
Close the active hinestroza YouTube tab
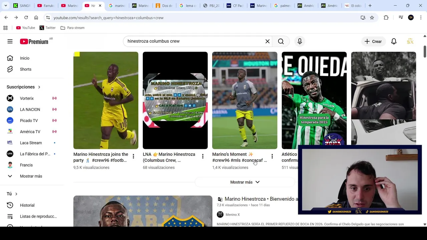(100, 6)
